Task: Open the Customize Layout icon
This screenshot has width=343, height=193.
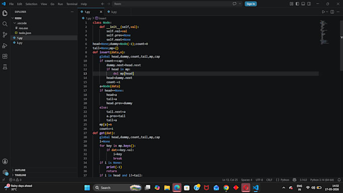Action: 292,4
